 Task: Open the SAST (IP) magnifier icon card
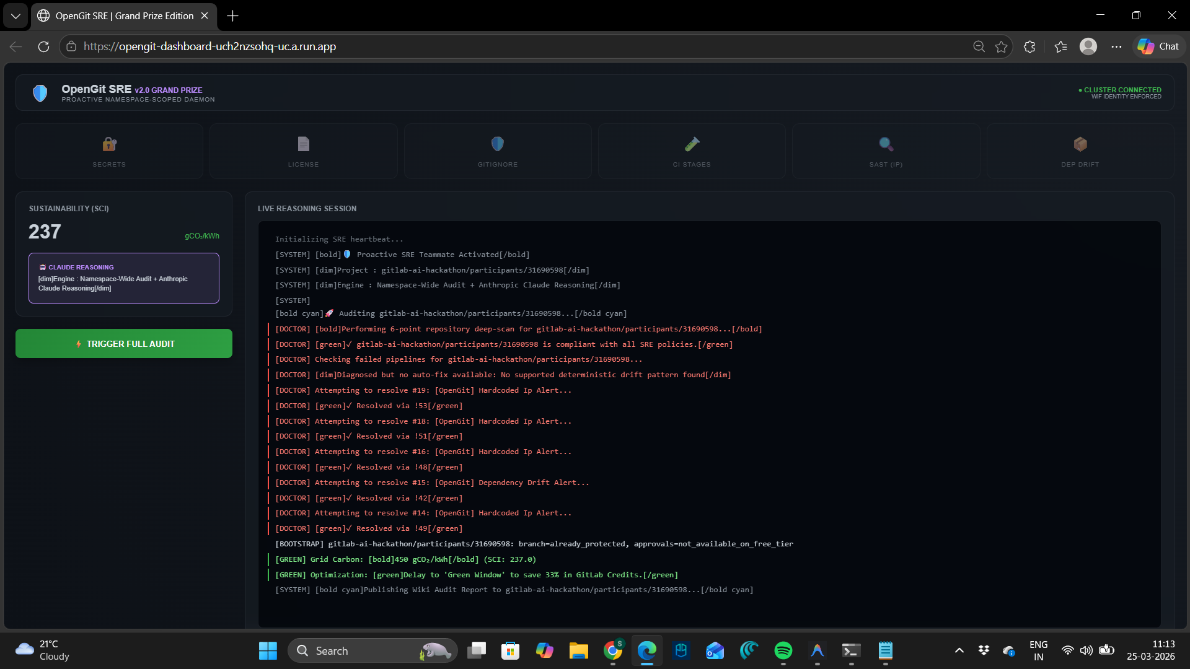tap(886, 151)
